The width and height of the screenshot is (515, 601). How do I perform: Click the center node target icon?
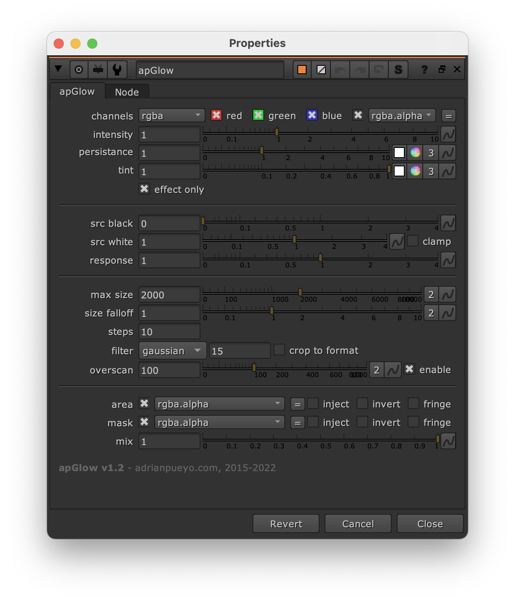pos(79,70)
